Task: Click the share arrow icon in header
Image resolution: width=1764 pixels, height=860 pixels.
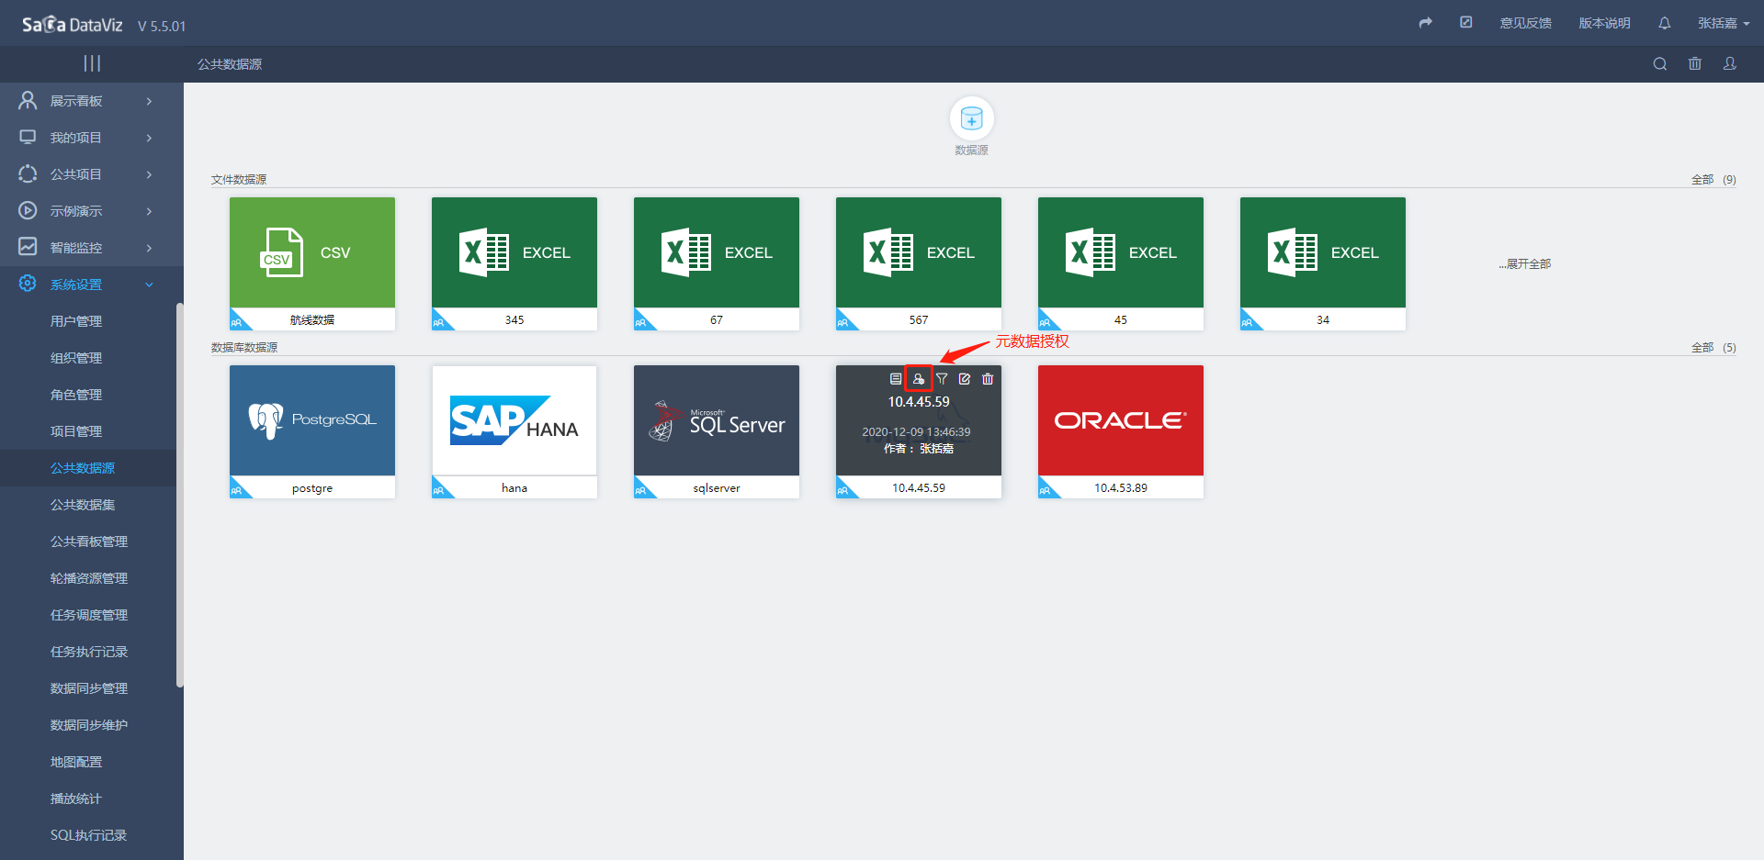Action: pos(1425,23)
